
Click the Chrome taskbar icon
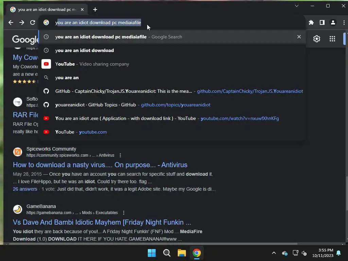point(197,253)
